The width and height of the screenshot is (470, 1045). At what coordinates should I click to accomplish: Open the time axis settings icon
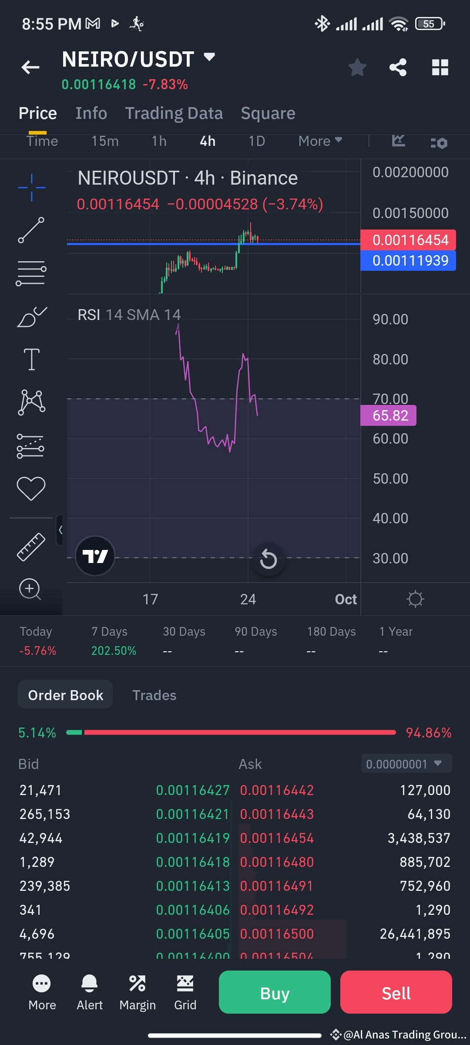[x=415, y=599]
